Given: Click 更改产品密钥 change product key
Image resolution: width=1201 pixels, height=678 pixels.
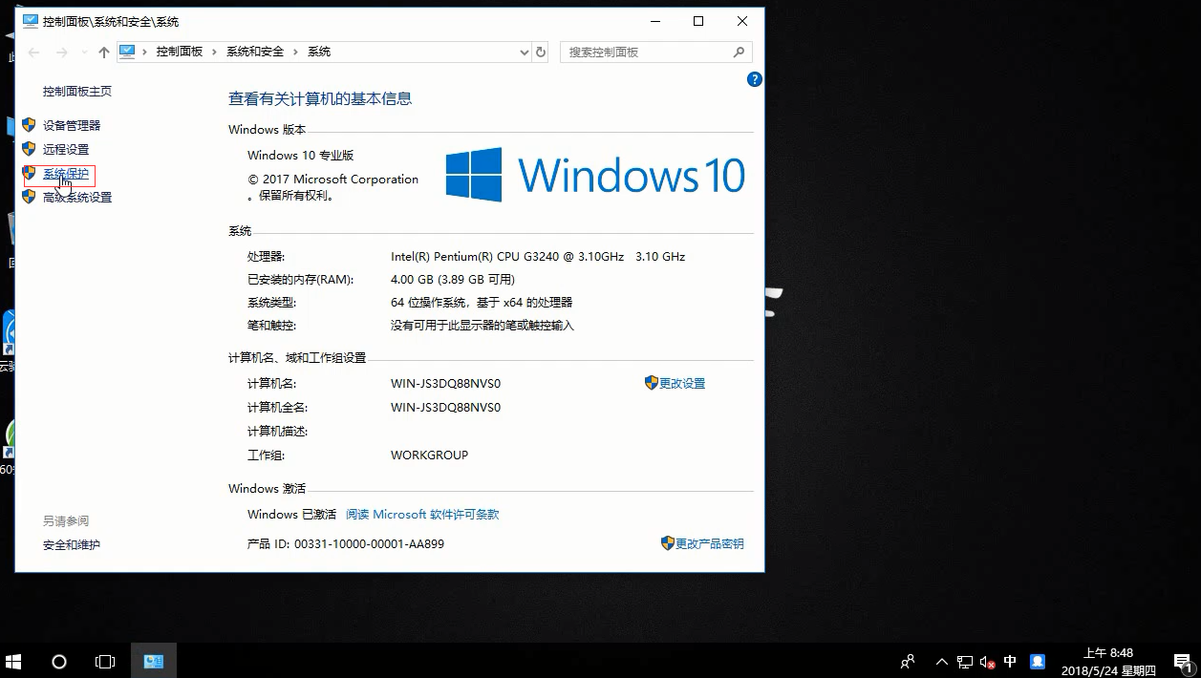Looking at the screenshot, I should pos(709,543).
